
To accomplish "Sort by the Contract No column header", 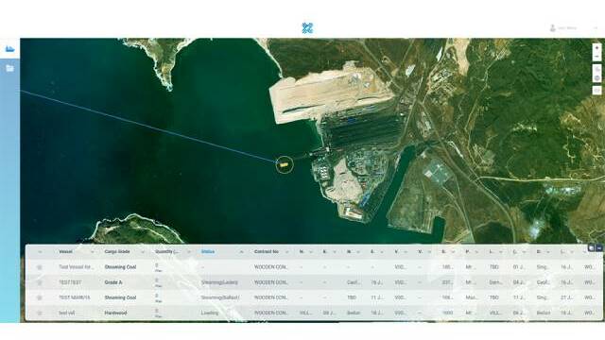I will tap(267, 252).
